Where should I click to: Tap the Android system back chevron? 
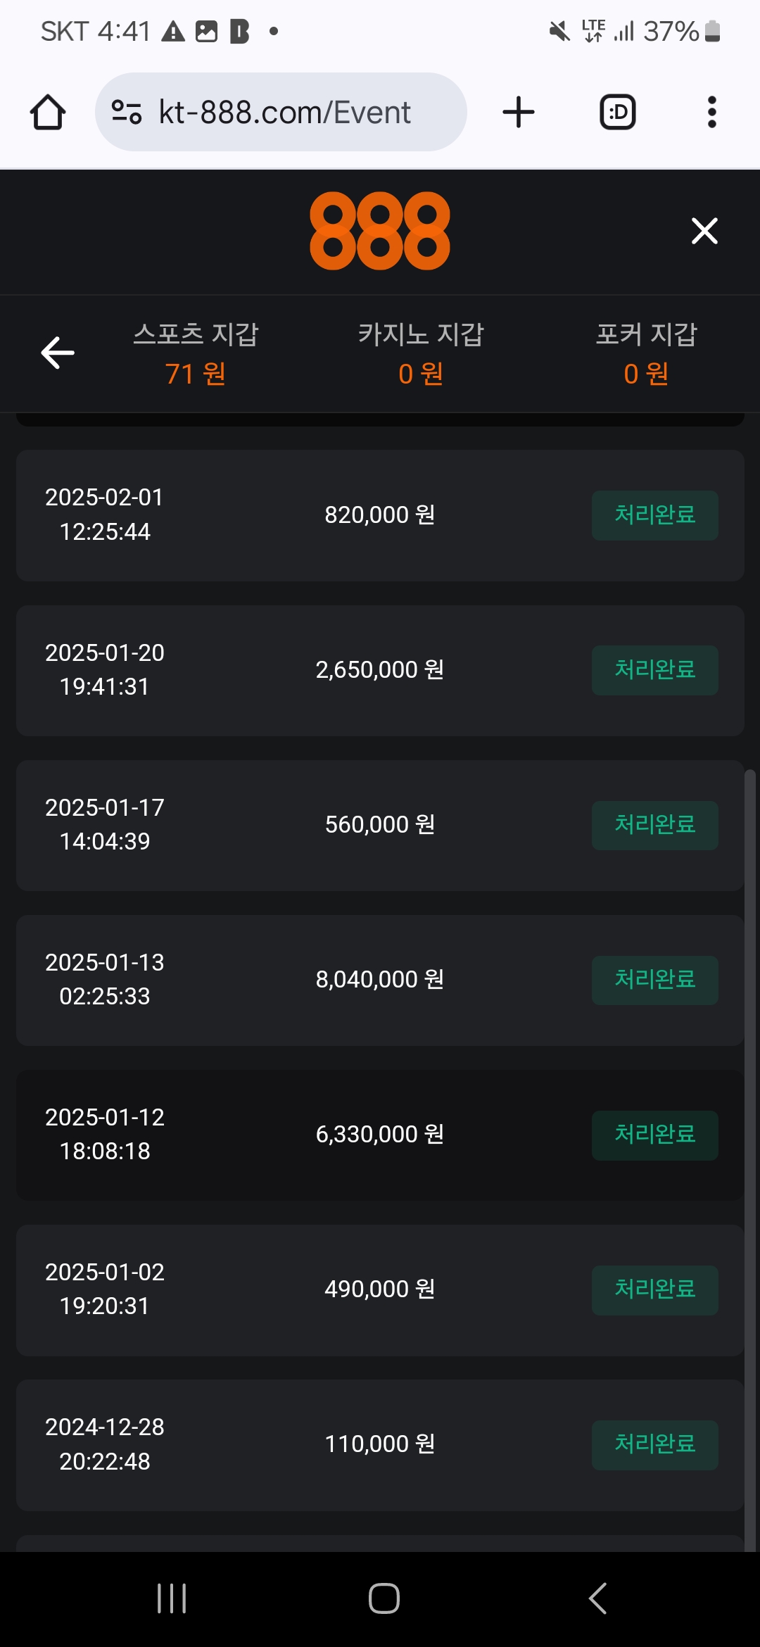(x=597, y=1598)
